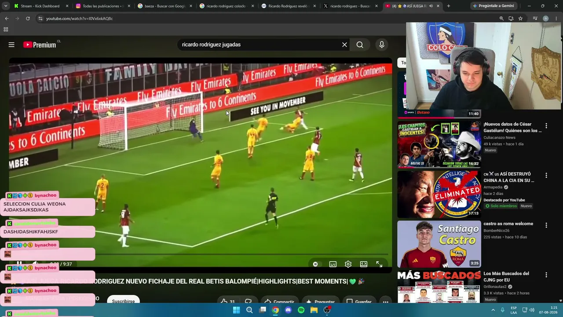Switch to the X ricardo rodriguez tab
Viewport: 563px width, 317px height.
pyautogui.click(x=351, y=6)
